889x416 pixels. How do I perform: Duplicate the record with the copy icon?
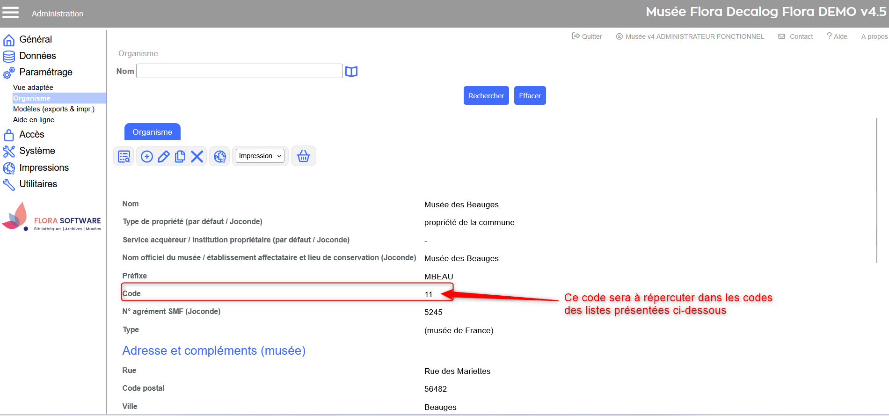coord(180,156)
